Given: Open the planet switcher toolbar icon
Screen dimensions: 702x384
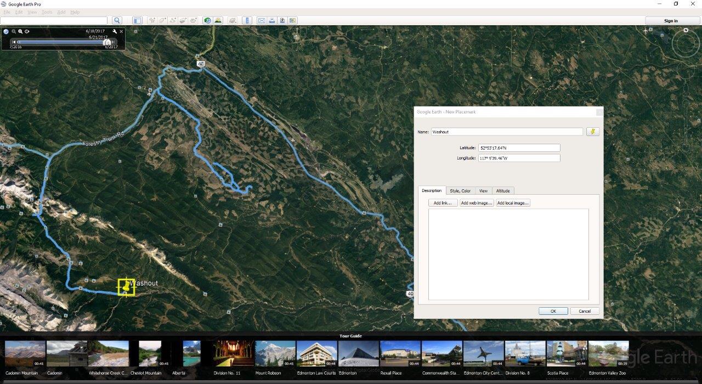Looking at the screenshot, I should coord(232,21).
